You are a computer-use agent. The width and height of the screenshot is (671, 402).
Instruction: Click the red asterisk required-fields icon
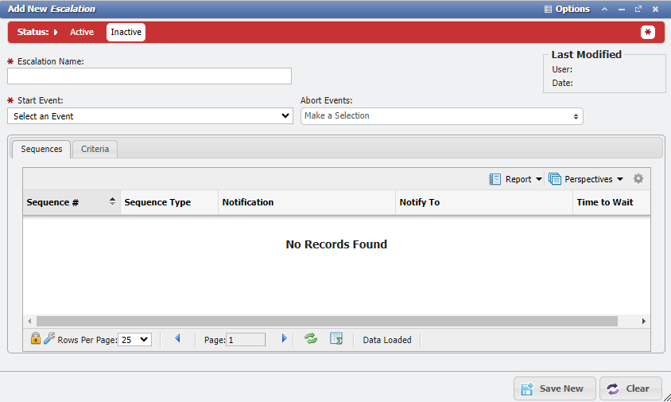click(x=648, y=32)
